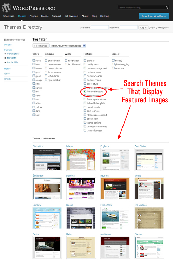Tick the black color checkbox
The image size is (173, 261).
click(34, 60)
